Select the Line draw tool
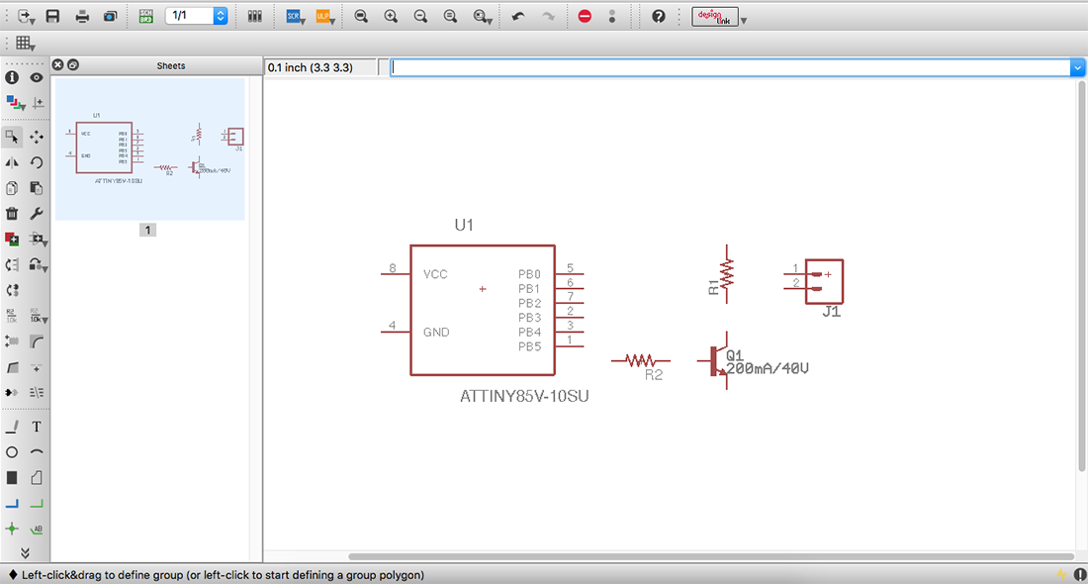 [x=12, y=427]
